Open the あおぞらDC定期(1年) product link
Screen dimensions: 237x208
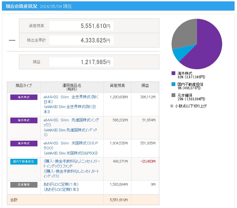(x=61, y=184)
